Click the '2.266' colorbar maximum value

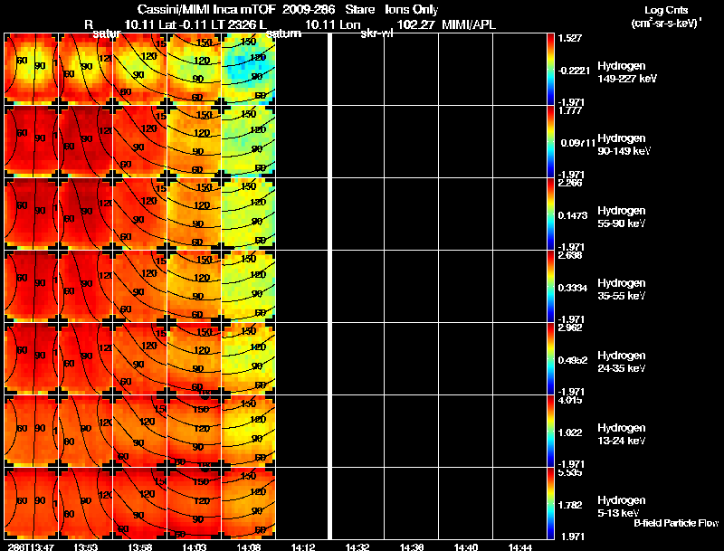click(570, 183)
